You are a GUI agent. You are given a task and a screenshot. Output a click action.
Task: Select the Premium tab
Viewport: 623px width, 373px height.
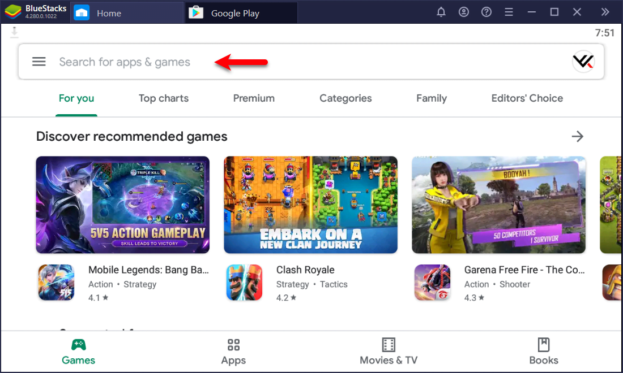[254, 98]
